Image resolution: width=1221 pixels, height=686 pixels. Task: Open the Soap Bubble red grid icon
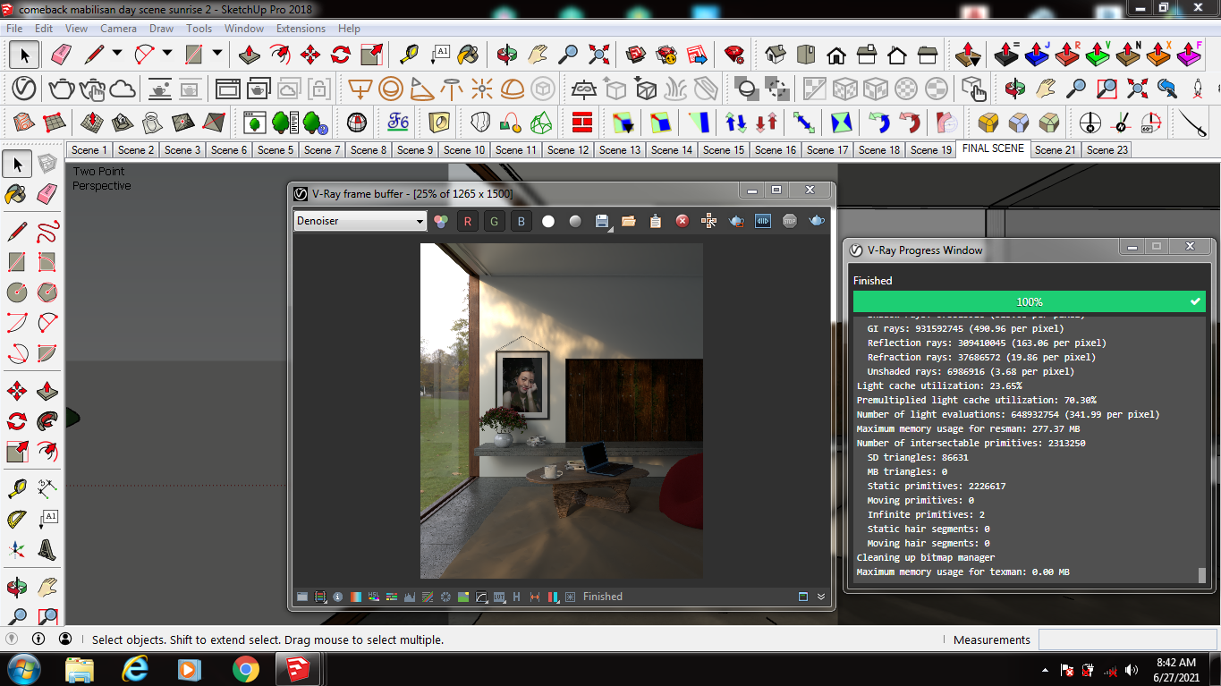point(582,122)
